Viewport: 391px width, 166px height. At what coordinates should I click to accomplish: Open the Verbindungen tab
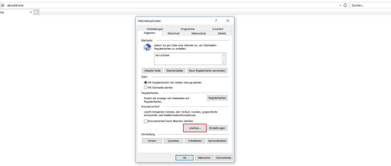[x=155, y=29]
